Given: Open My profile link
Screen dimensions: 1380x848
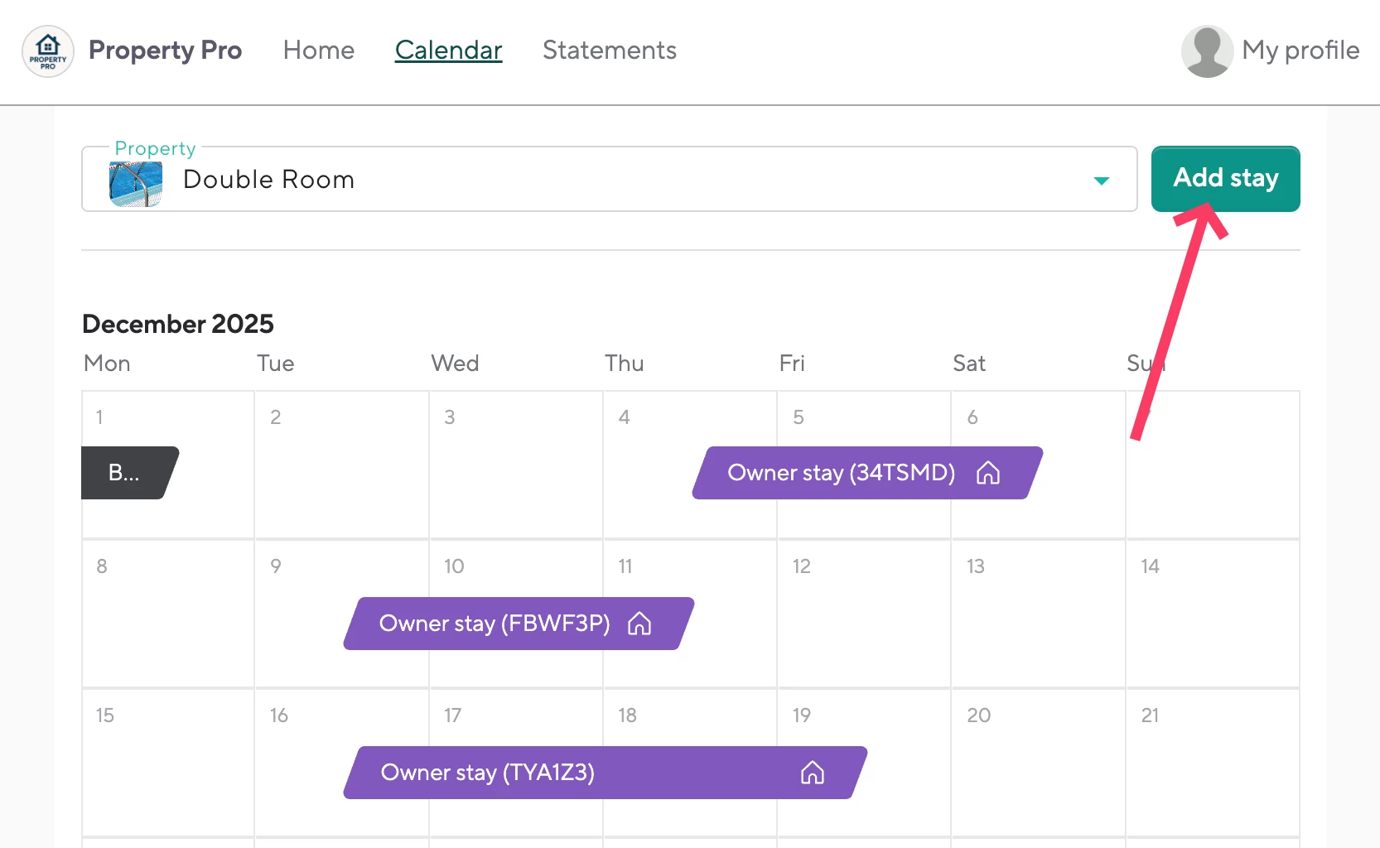Looking at the screenshot, I should (x=1300, y=51).
